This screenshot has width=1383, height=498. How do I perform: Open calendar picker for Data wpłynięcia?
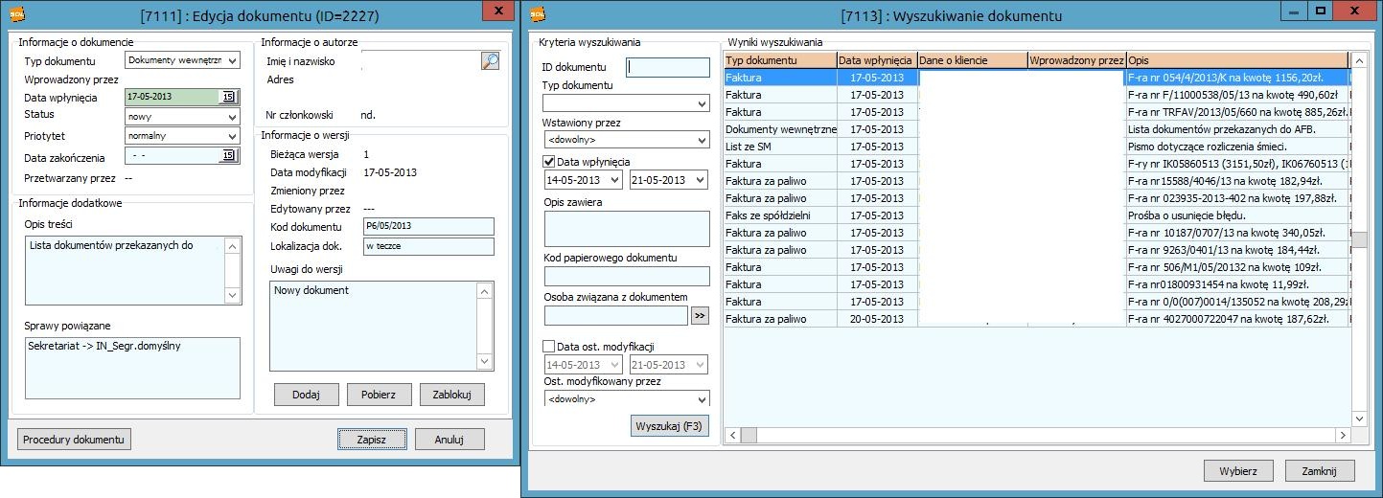point(229,97)
